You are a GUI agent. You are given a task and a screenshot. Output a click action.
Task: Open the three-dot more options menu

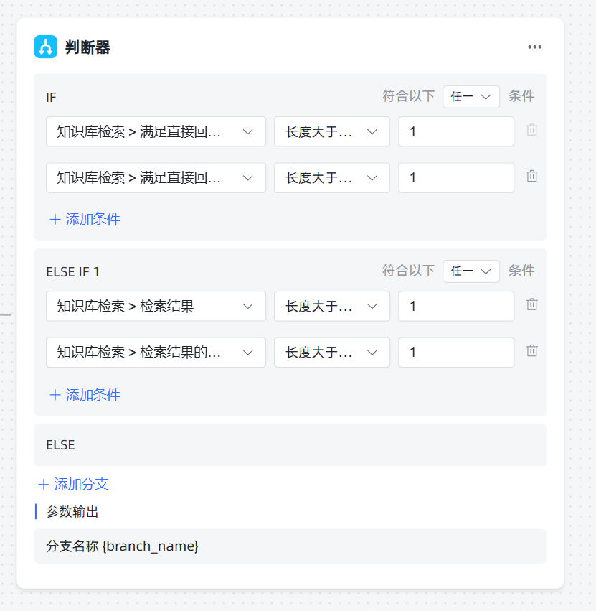point(534,47)
